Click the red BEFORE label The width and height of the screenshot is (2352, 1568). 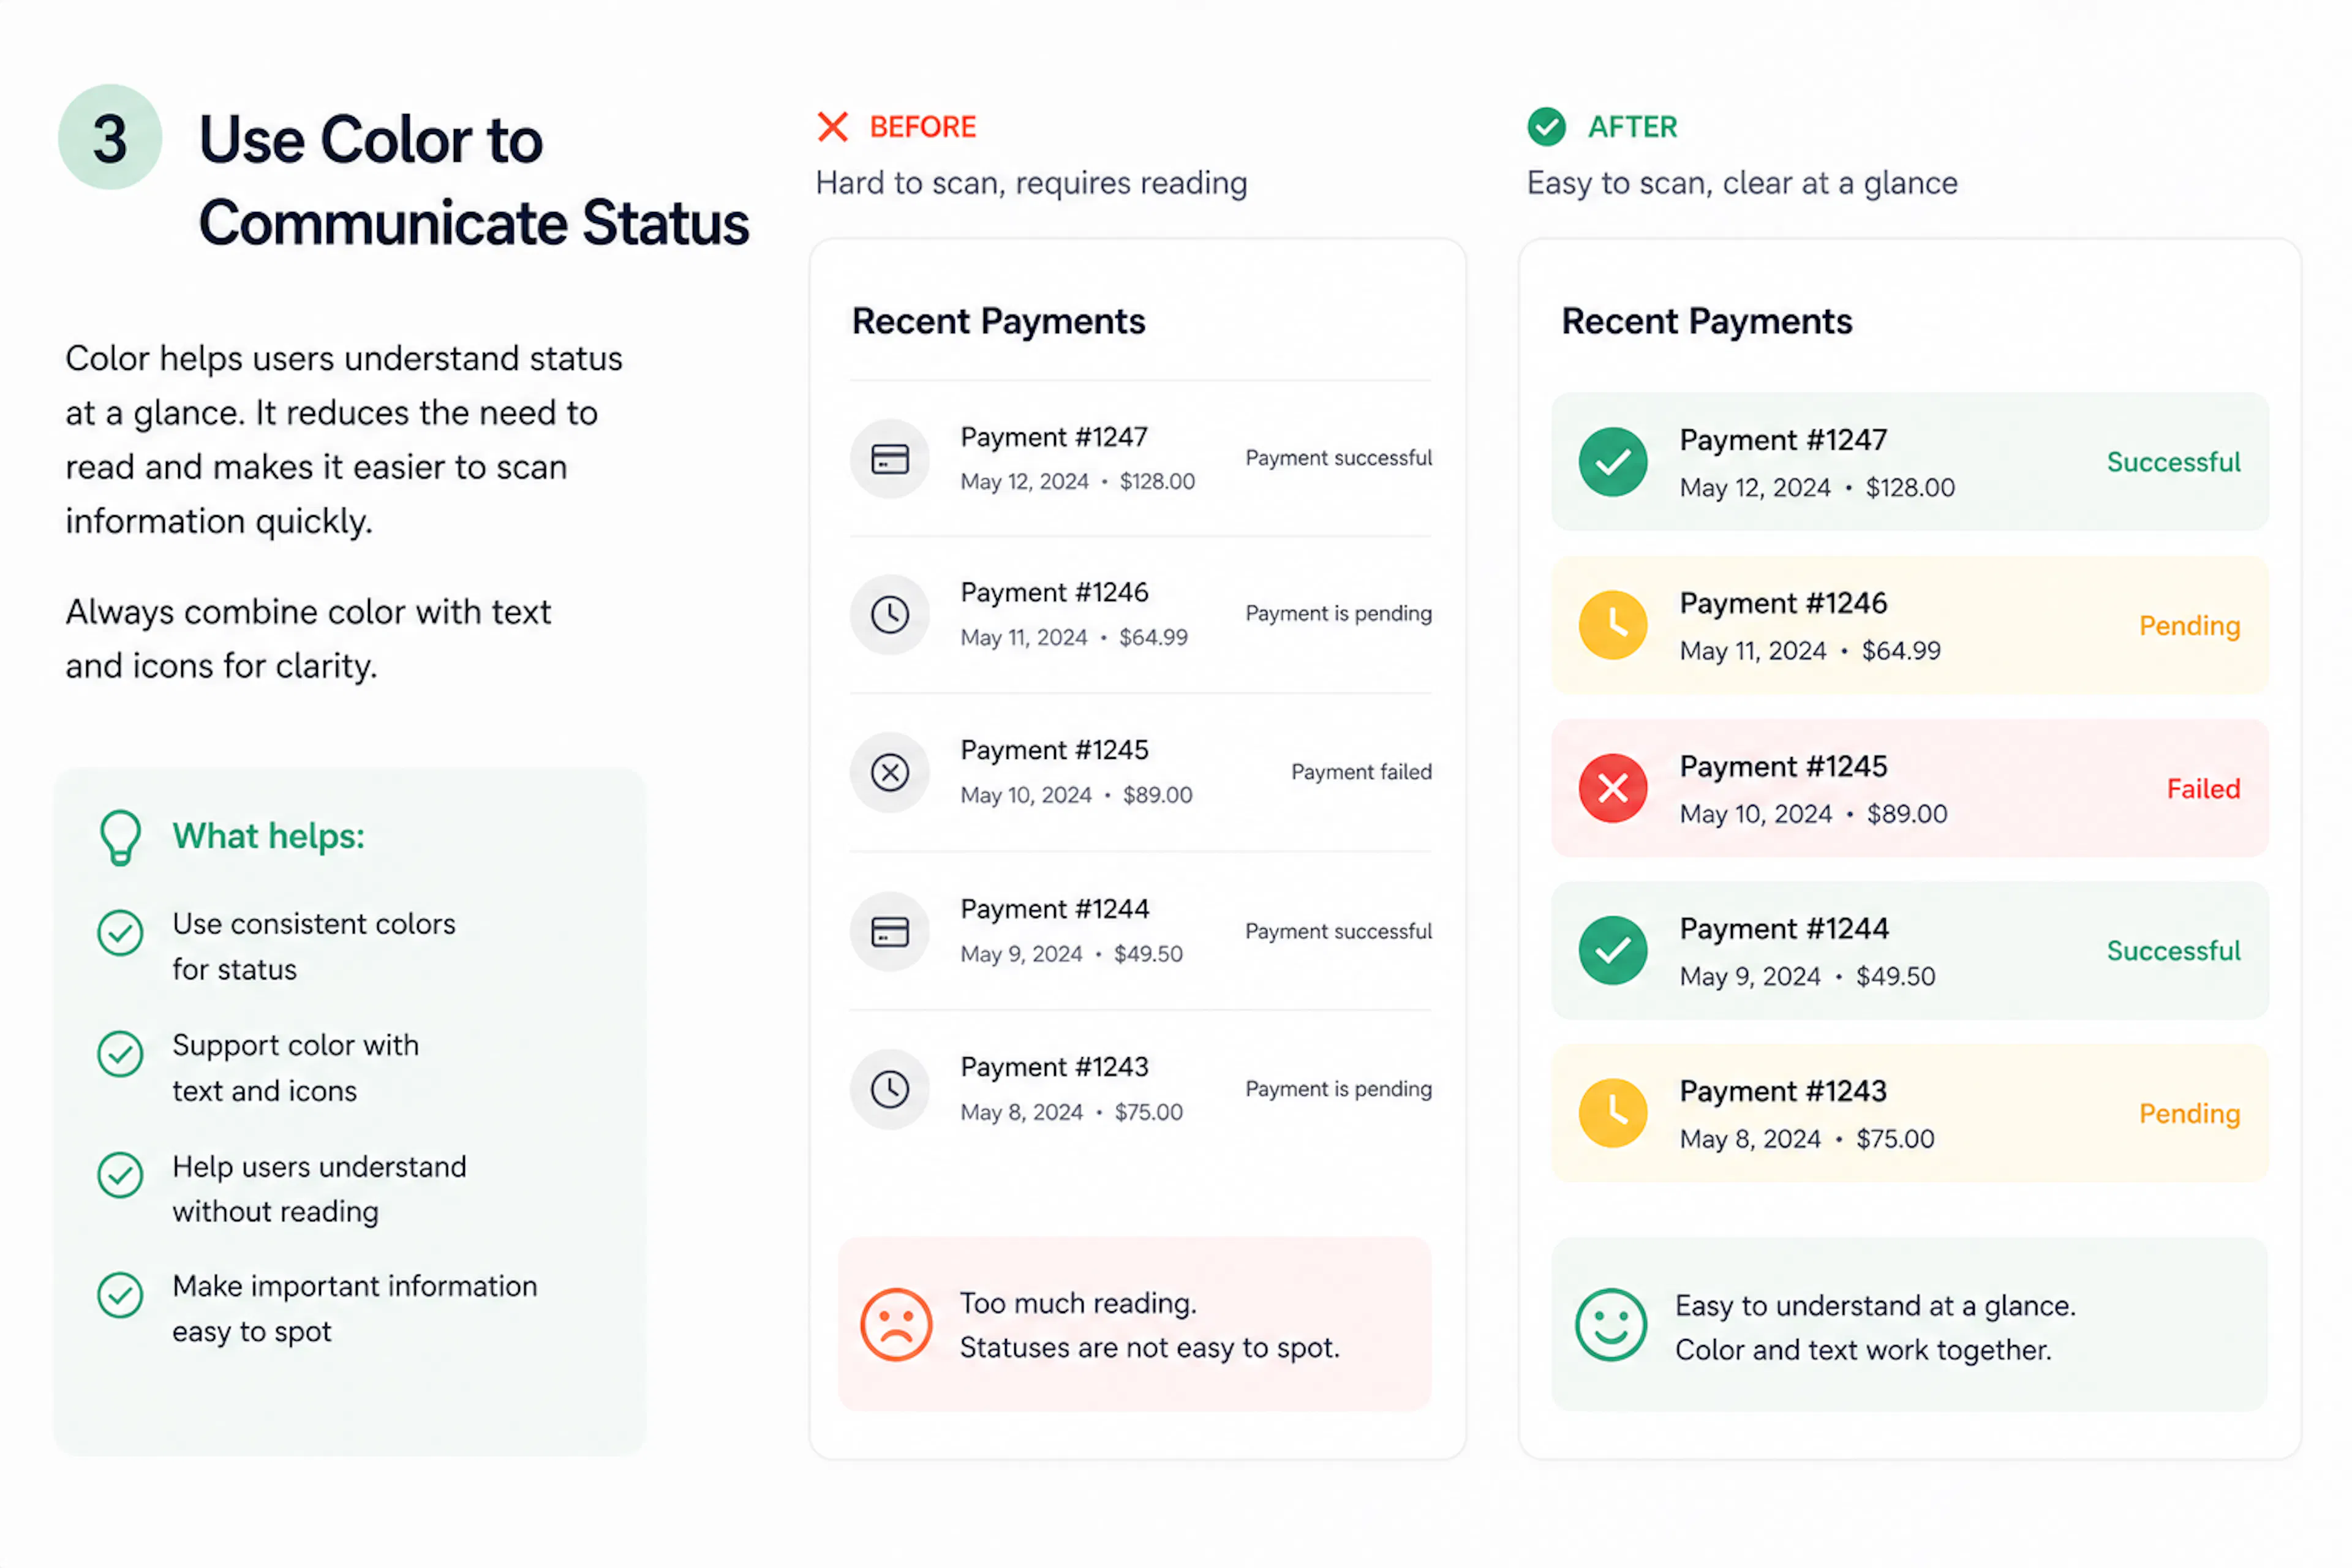click(x=922, y=127)
